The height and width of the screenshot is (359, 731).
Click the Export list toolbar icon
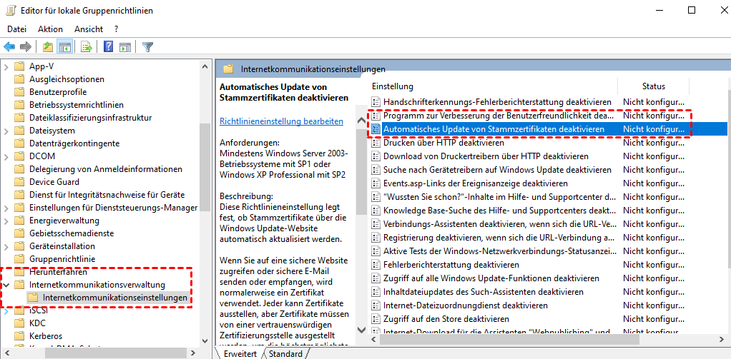87,47
